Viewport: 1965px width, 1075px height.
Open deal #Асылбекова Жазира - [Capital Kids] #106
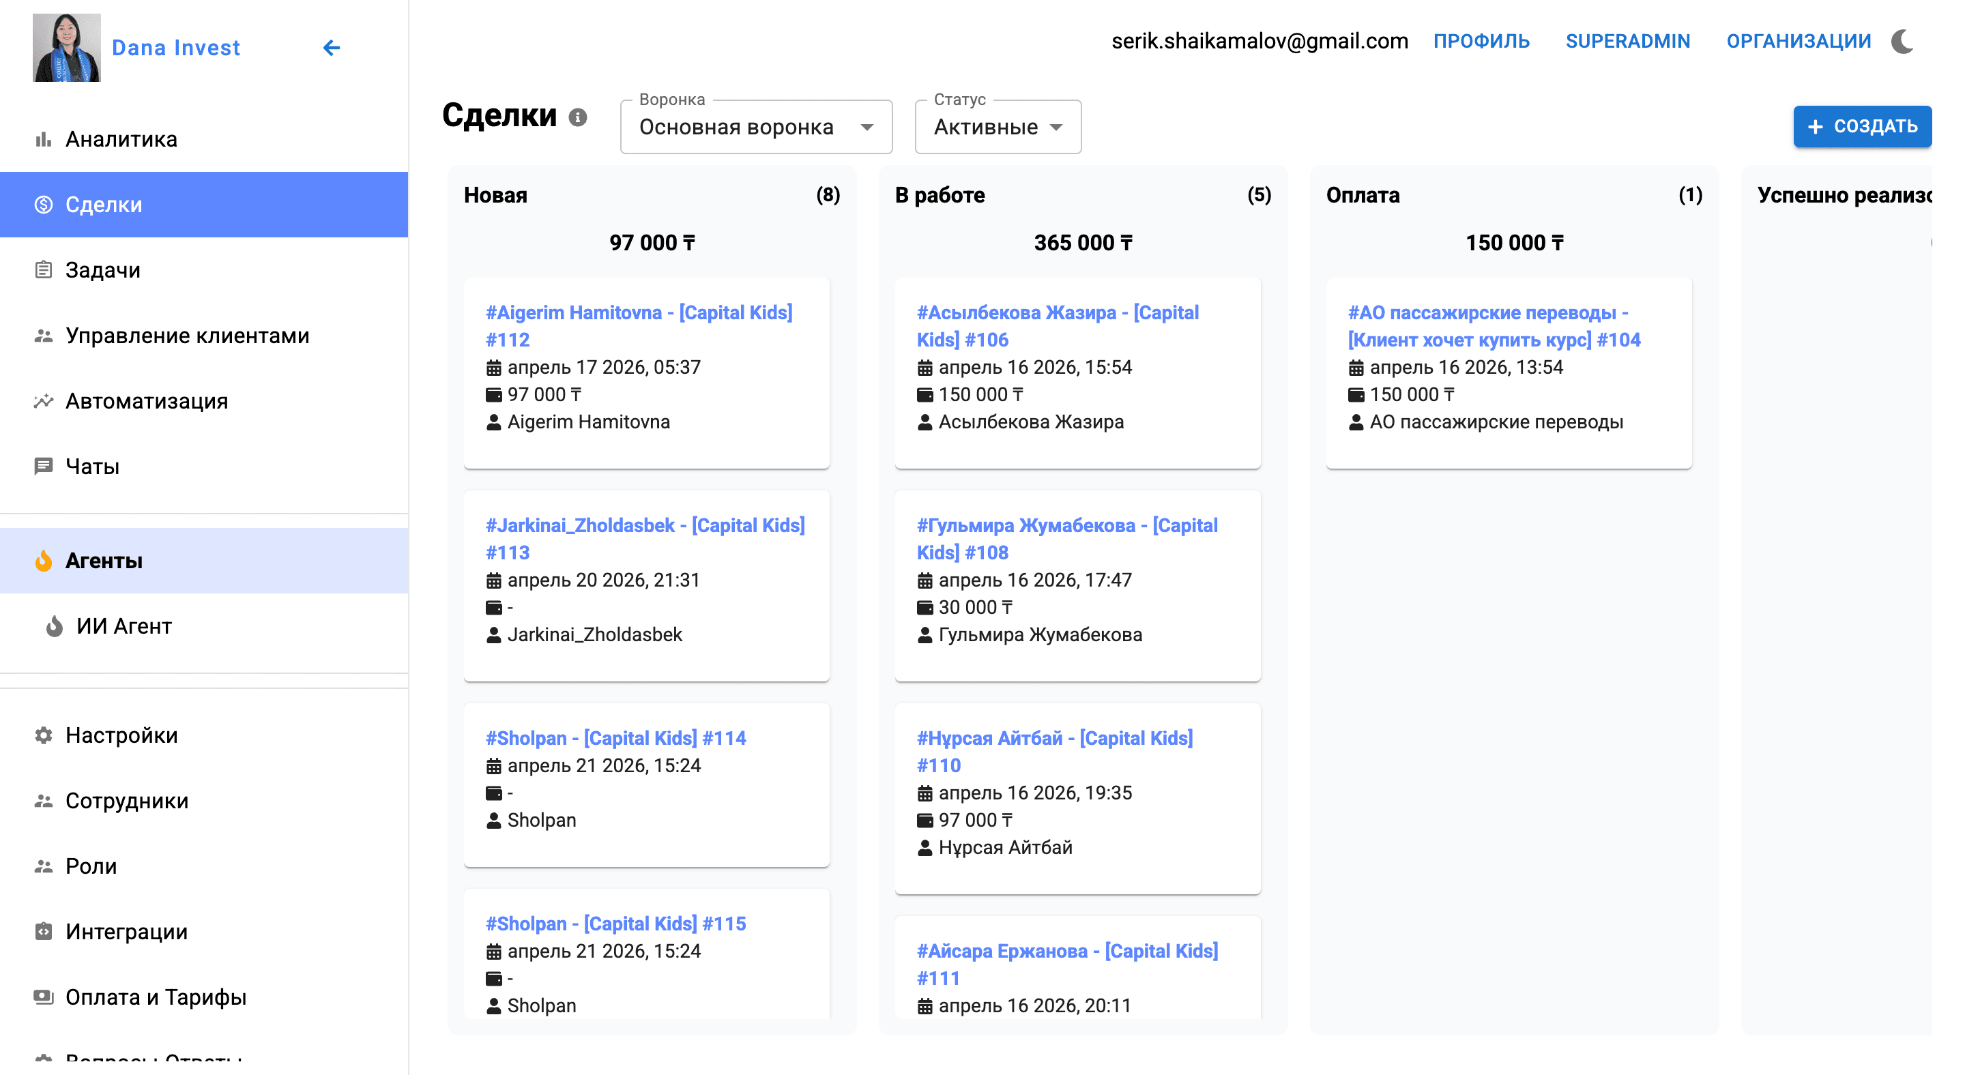1058,326
